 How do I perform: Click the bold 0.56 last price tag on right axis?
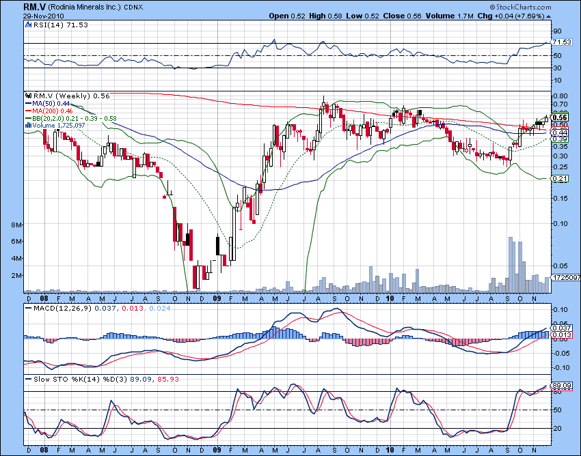coord(560,117)
